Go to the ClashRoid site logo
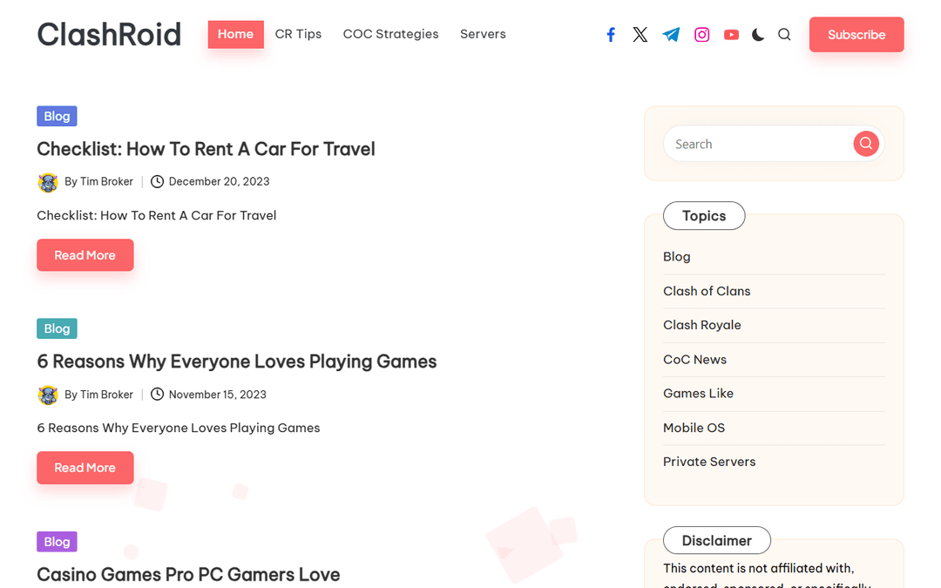941x588 pixels. tap(109, 34)
